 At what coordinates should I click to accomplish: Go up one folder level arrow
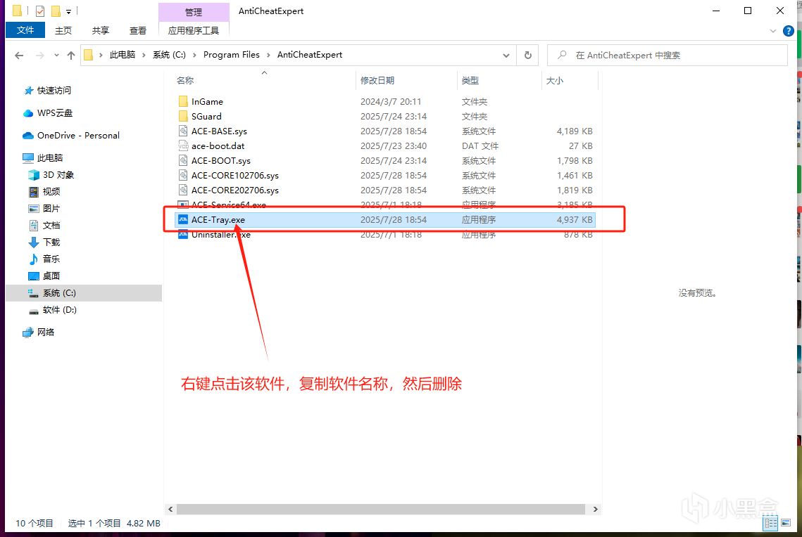(70, 55)
